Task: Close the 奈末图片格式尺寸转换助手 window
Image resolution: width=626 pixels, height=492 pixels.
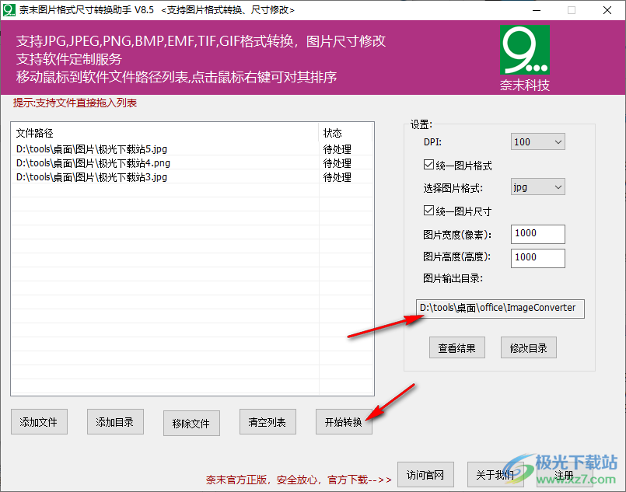Action: pyautogui.click(x=607, y=10)
